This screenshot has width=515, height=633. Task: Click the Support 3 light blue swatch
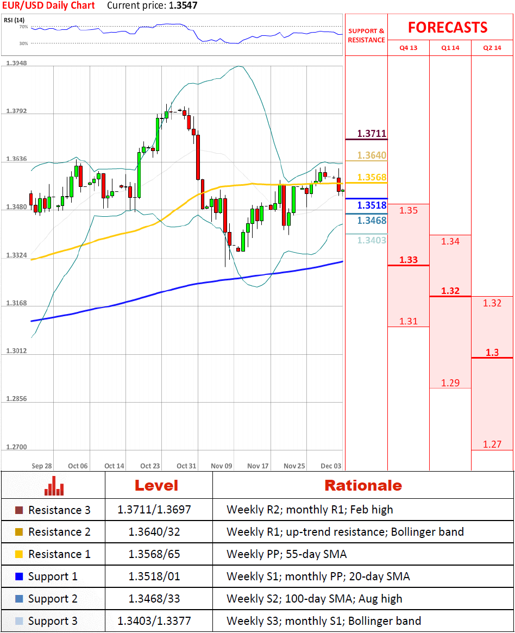(19, 621)
